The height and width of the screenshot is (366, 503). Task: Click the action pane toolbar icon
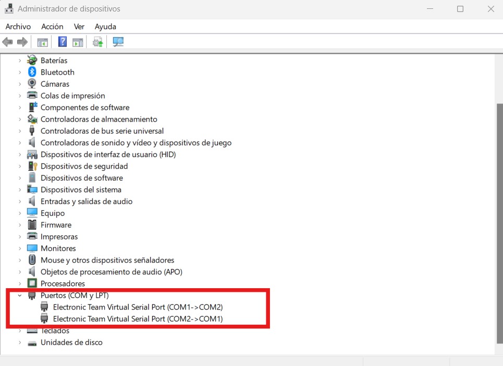(x=78, y=42)
